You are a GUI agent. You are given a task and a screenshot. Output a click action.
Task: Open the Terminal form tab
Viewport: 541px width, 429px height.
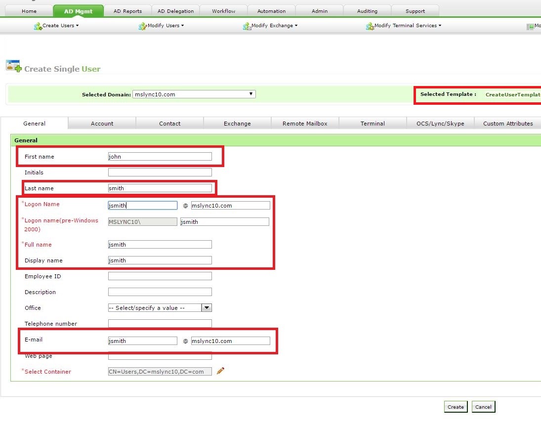pyautogui.click(x=373, y=124)
